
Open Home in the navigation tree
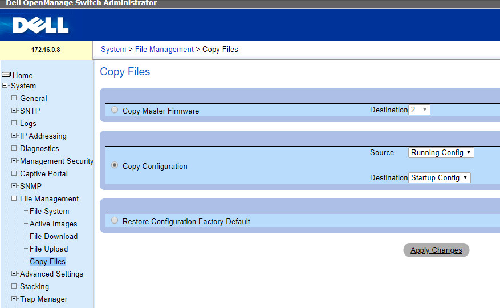pos(22,75)
